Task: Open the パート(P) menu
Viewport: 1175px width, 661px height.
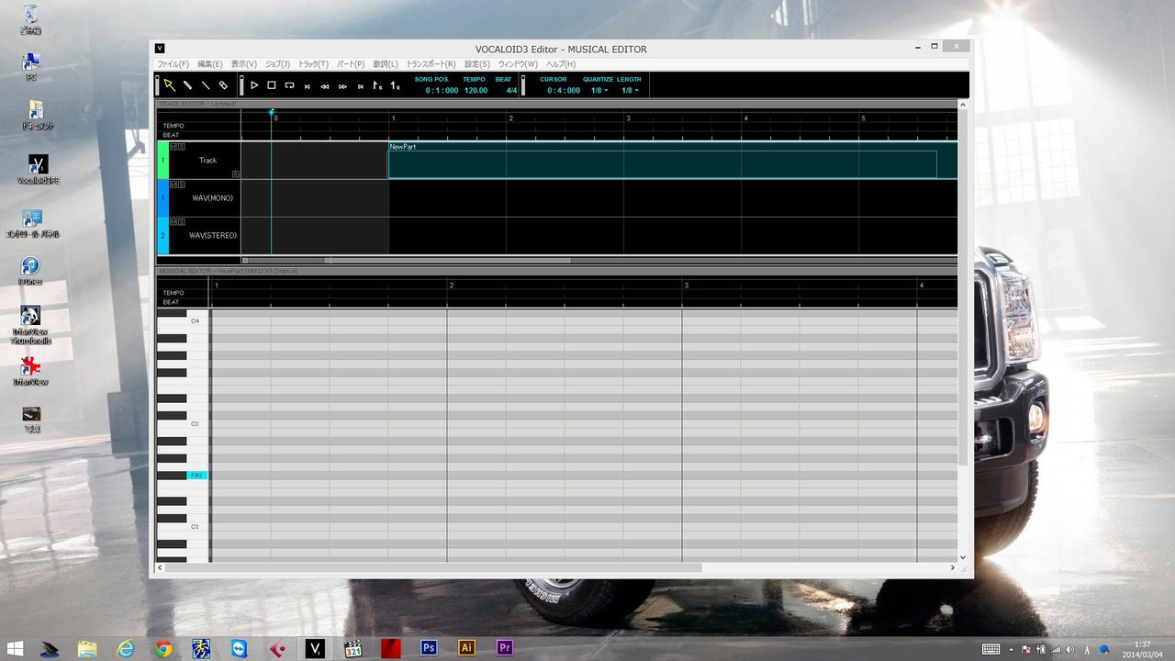Action: pos(351,64)
